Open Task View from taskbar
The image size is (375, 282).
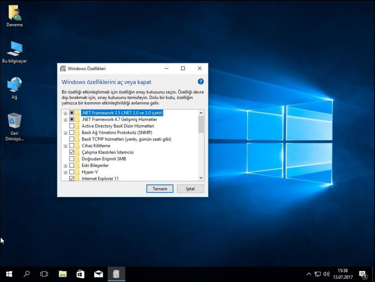[44, 274]
